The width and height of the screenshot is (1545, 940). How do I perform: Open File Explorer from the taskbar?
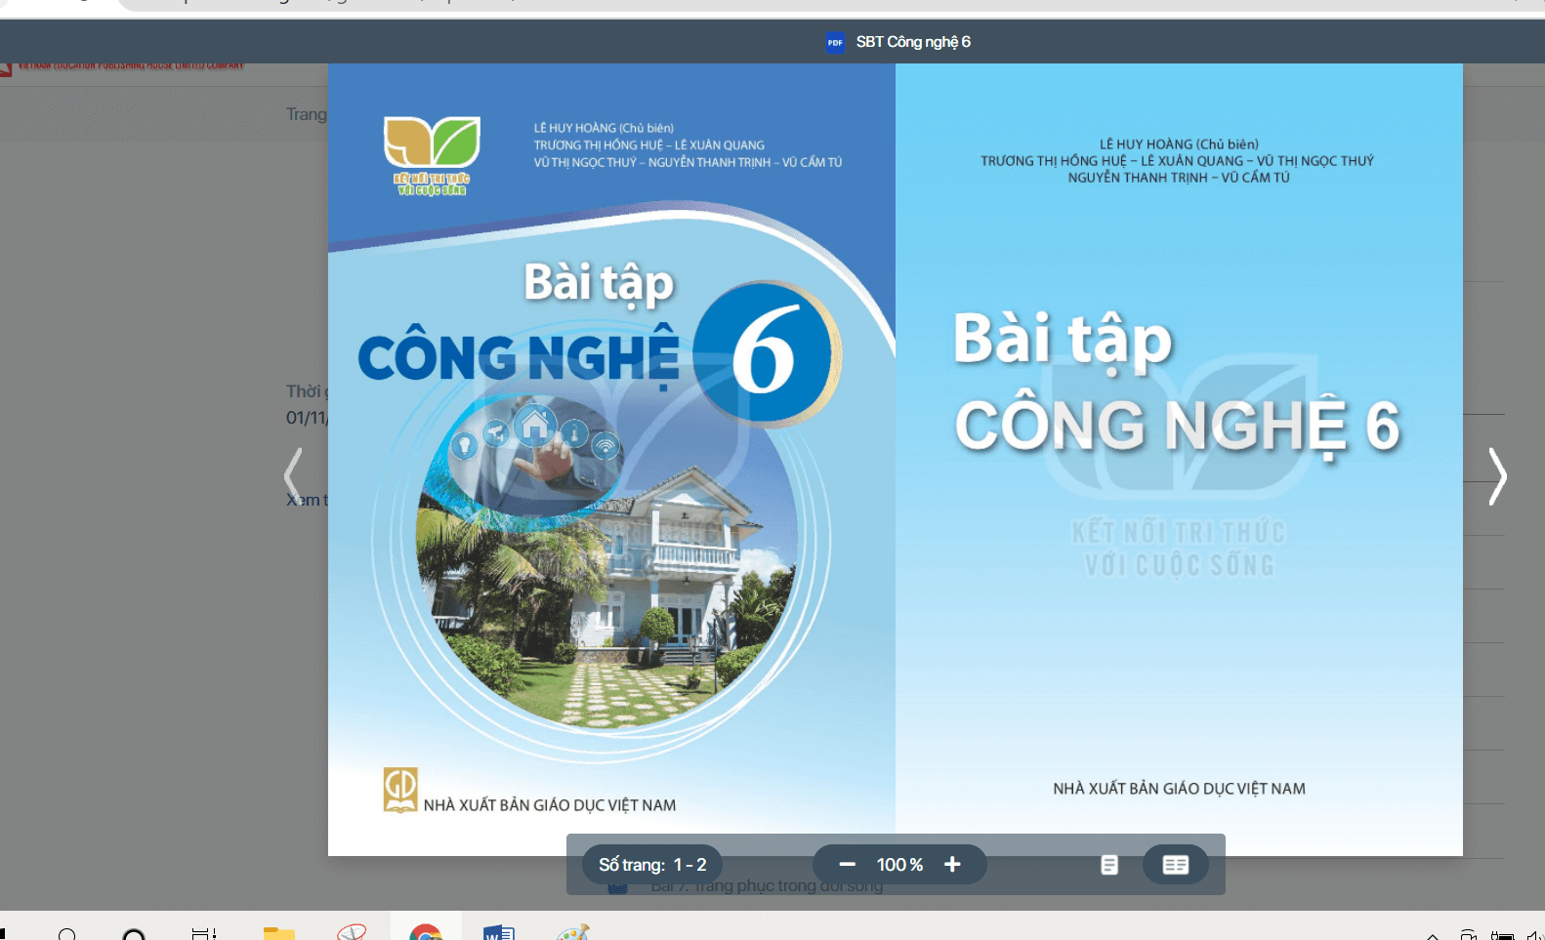coord(279,932)
